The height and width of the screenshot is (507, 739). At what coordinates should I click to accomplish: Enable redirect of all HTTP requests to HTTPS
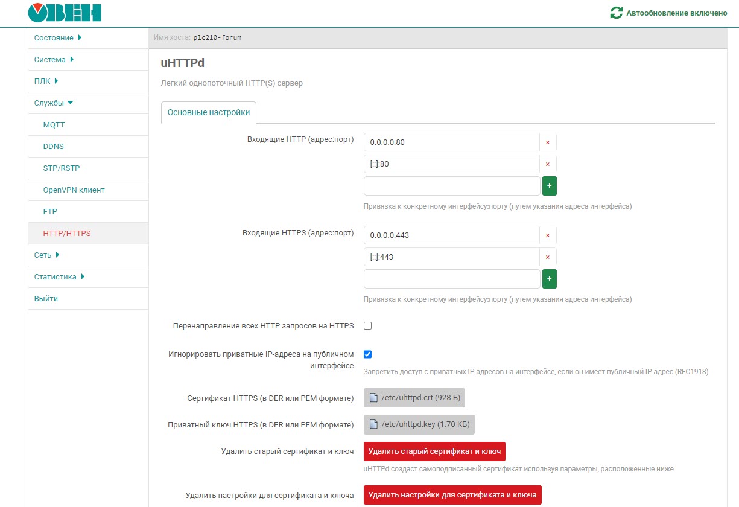click(367, 326)
